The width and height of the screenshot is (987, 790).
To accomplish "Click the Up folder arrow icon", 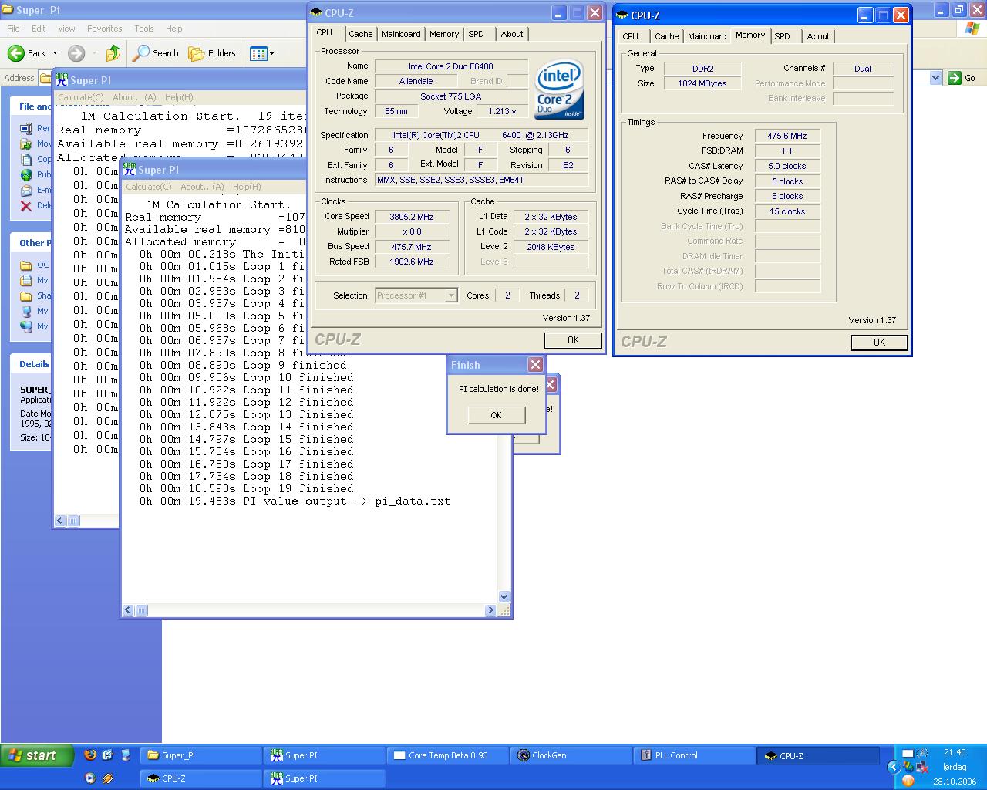I will 113,53.
